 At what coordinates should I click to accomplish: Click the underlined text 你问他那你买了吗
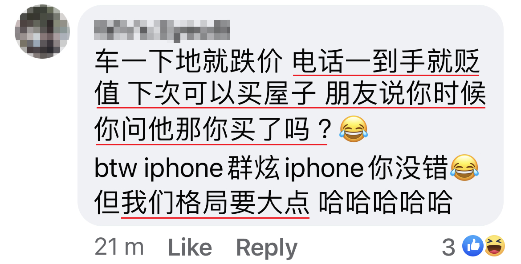click(202, 129)
